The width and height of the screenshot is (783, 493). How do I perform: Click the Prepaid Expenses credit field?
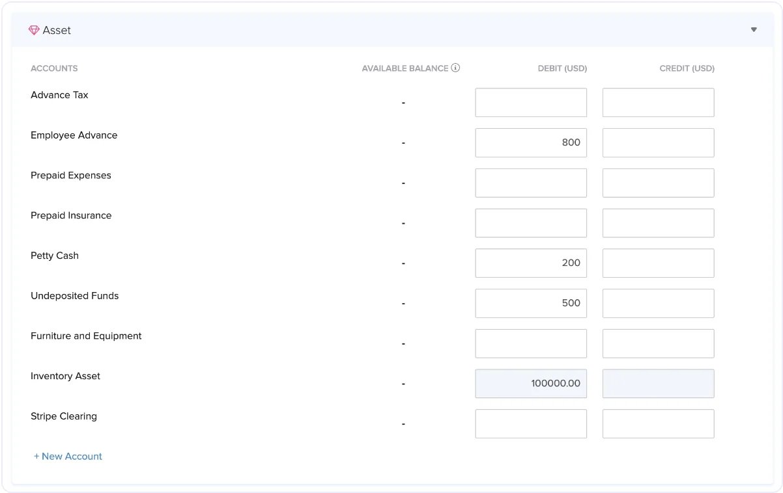coord(658,183)
